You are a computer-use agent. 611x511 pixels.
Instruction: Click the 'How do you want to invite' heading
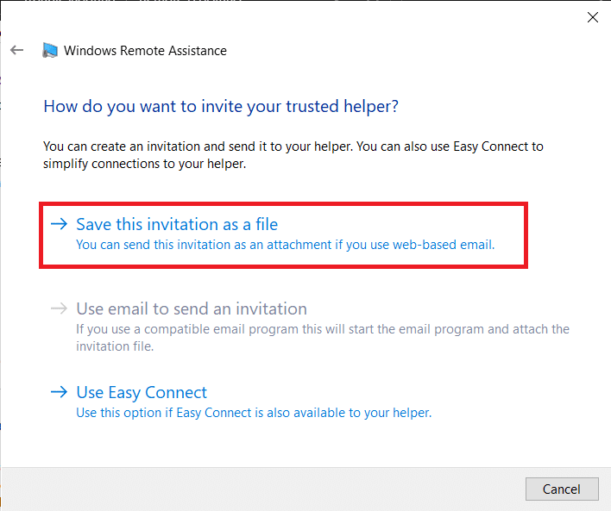(x=221, y=107)
